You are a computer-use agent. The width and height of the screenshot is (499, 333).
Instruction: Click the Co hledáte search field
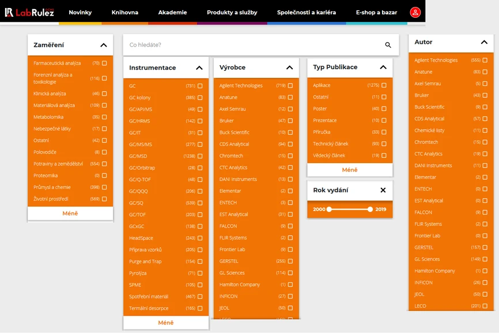click(254, 45)
